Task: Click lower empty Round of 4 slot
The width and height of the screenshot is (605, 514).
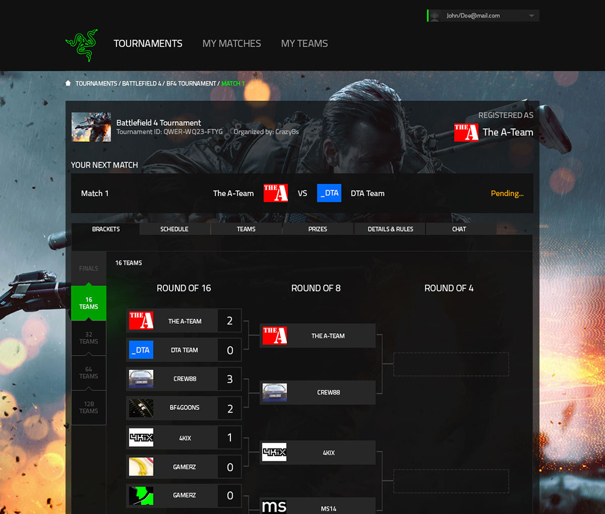Action: pyautogui.click(x=451, y=481)
